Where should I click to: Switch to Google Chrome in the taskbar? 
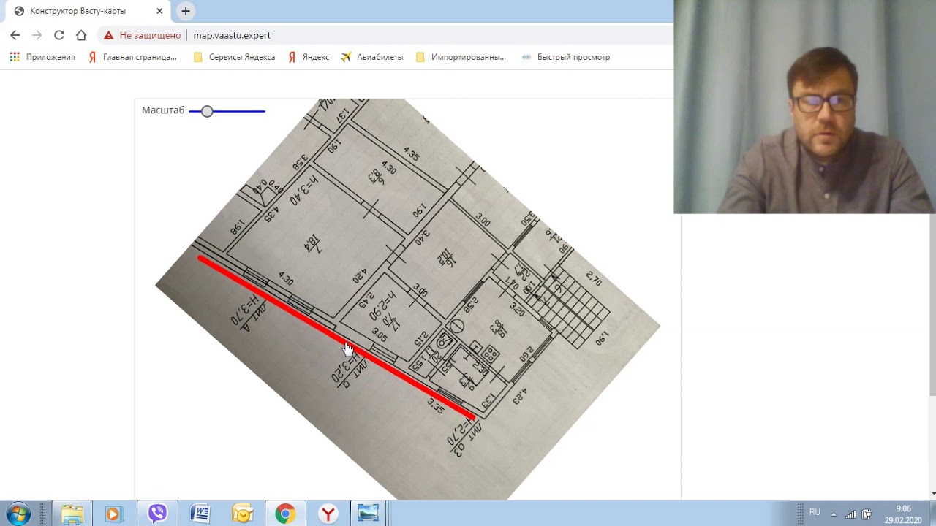(285, 514)
